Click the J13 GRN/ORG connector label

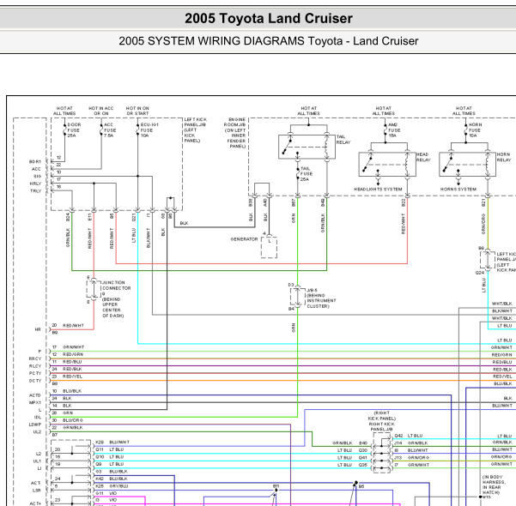click(411, 458)
